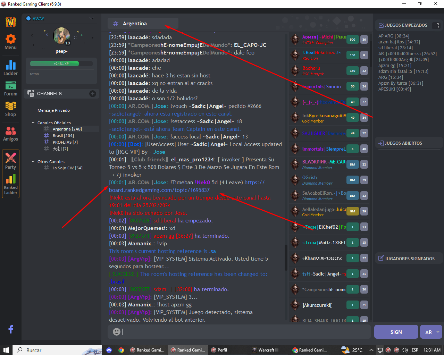The width and height of the screenshot is (444, 355).
Task: Click the Windows Start button
Action: (6, 350)
